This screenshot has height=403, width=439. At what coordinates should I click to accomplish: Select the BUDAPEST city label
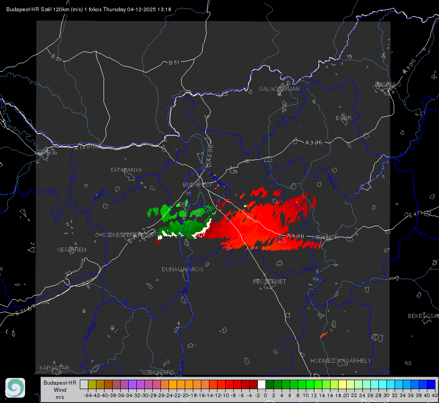pos(197,184)
